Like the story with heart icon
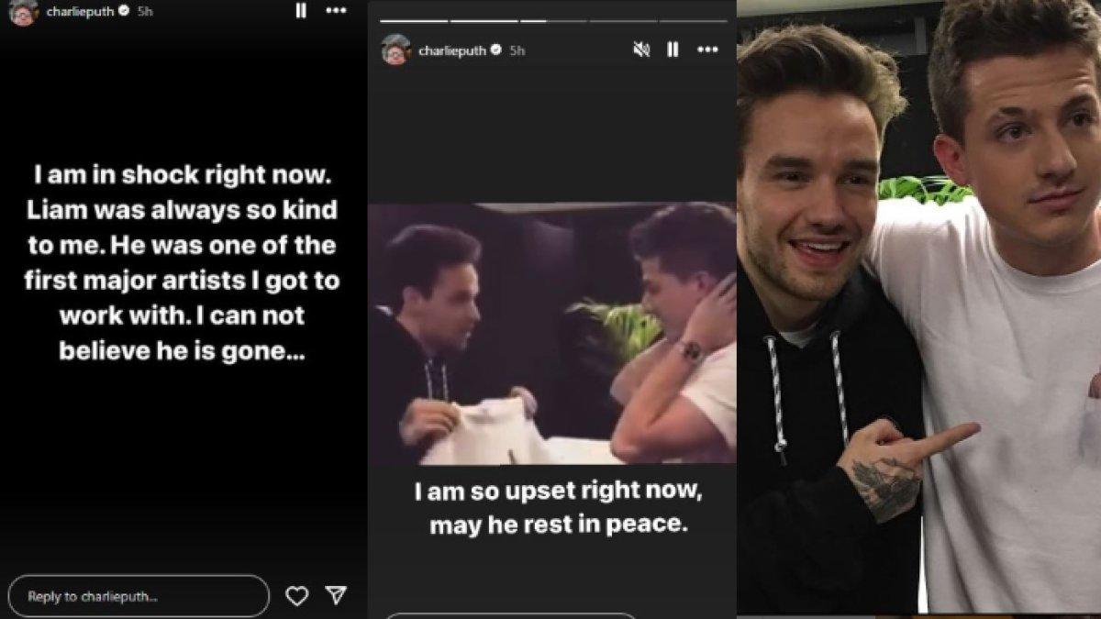This screenshot has height=619, width=1101. pyautogui.click(x=296, y=596)
